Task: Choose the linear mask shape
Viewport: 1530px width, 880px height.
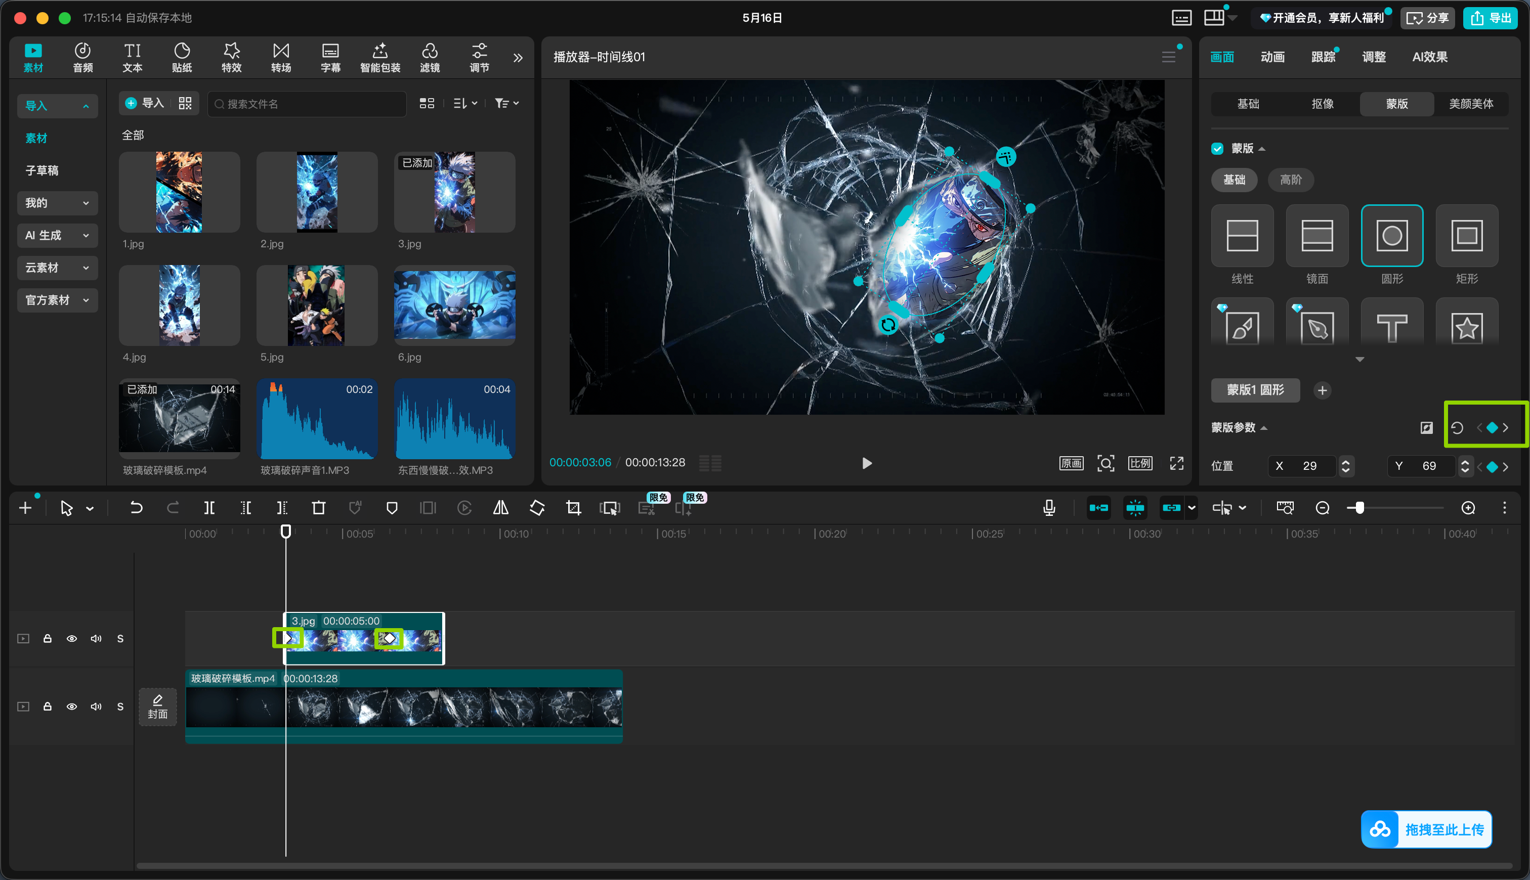Action: [1242, 236]
